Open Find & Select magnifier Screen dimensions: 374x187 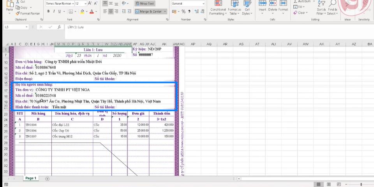coord(332,7)
